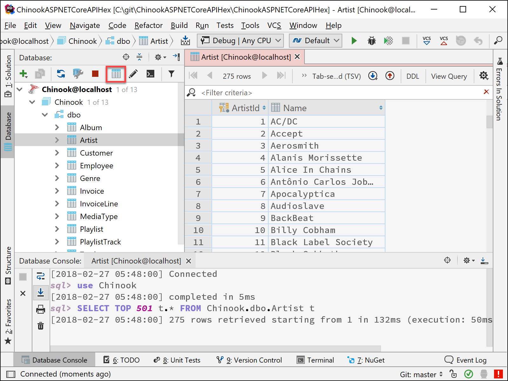Click View Query button
This screenshot has width=508, height=381.
[x=449, y=76]
